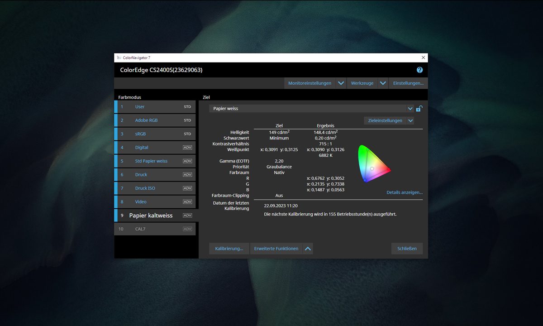Image resolution: width=543 pixels, height=326 pixels.
Task: Select the CAL7 color mode entry
Action: (x=140, y=229)
